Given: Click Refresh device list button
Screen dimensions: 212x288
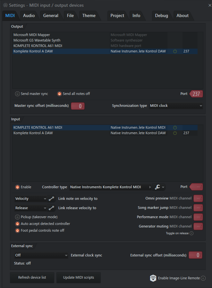Looking at the screenshot, I should click(32, 277).
